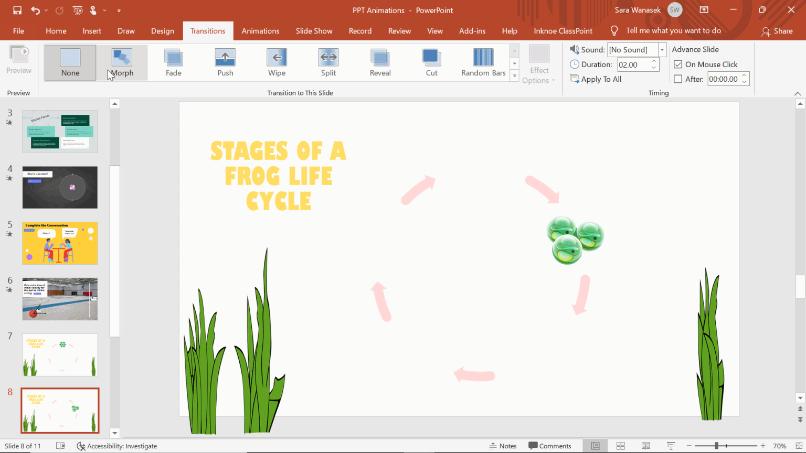806x453 pixels.
Task: Remove transition by selecting None
Action: click(x=70, y=62)
